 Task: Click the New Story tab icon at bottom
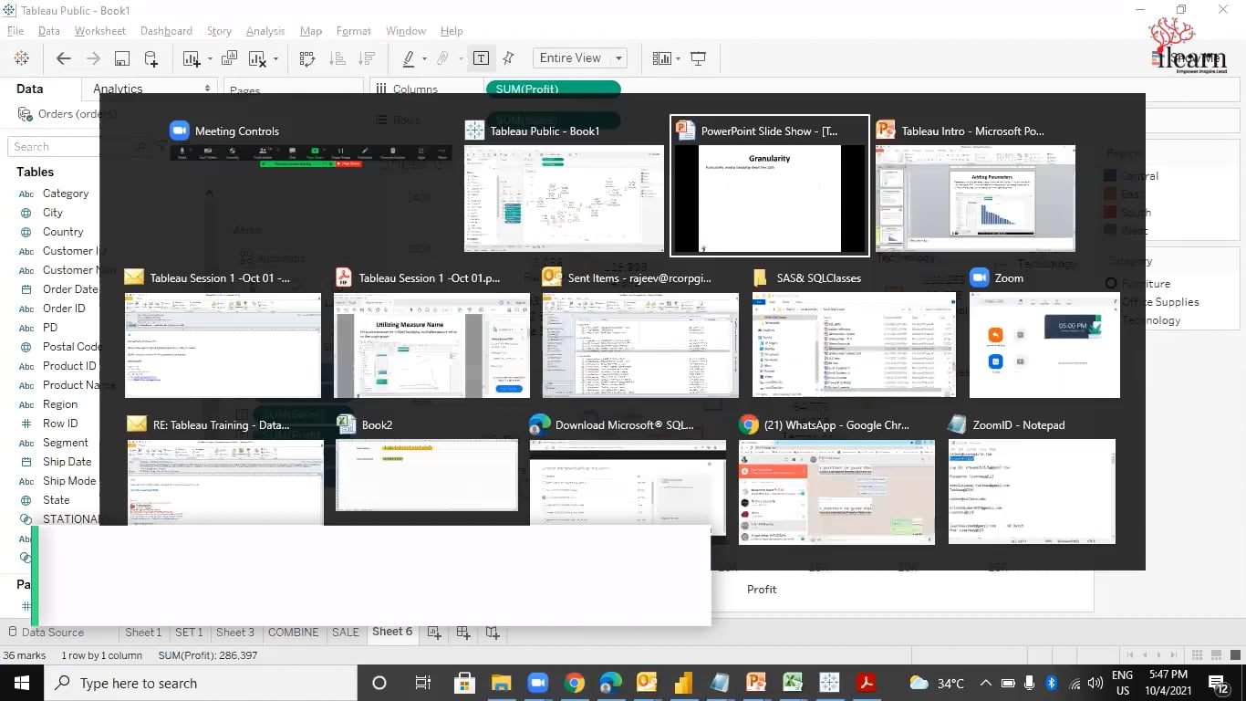pyautogui.click(x=493, y=632)
